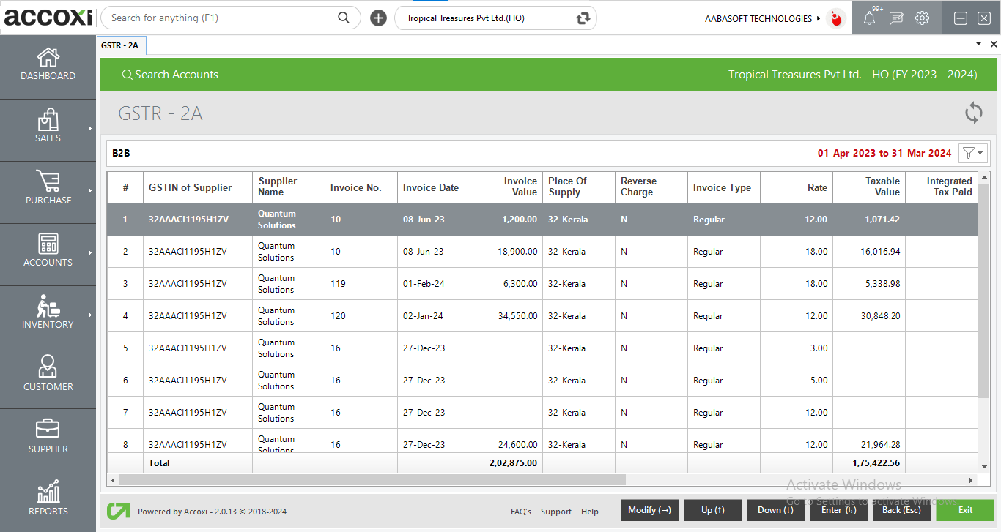Open the settings gear icon
This screenshot has width=1001, height=532.
922,18
